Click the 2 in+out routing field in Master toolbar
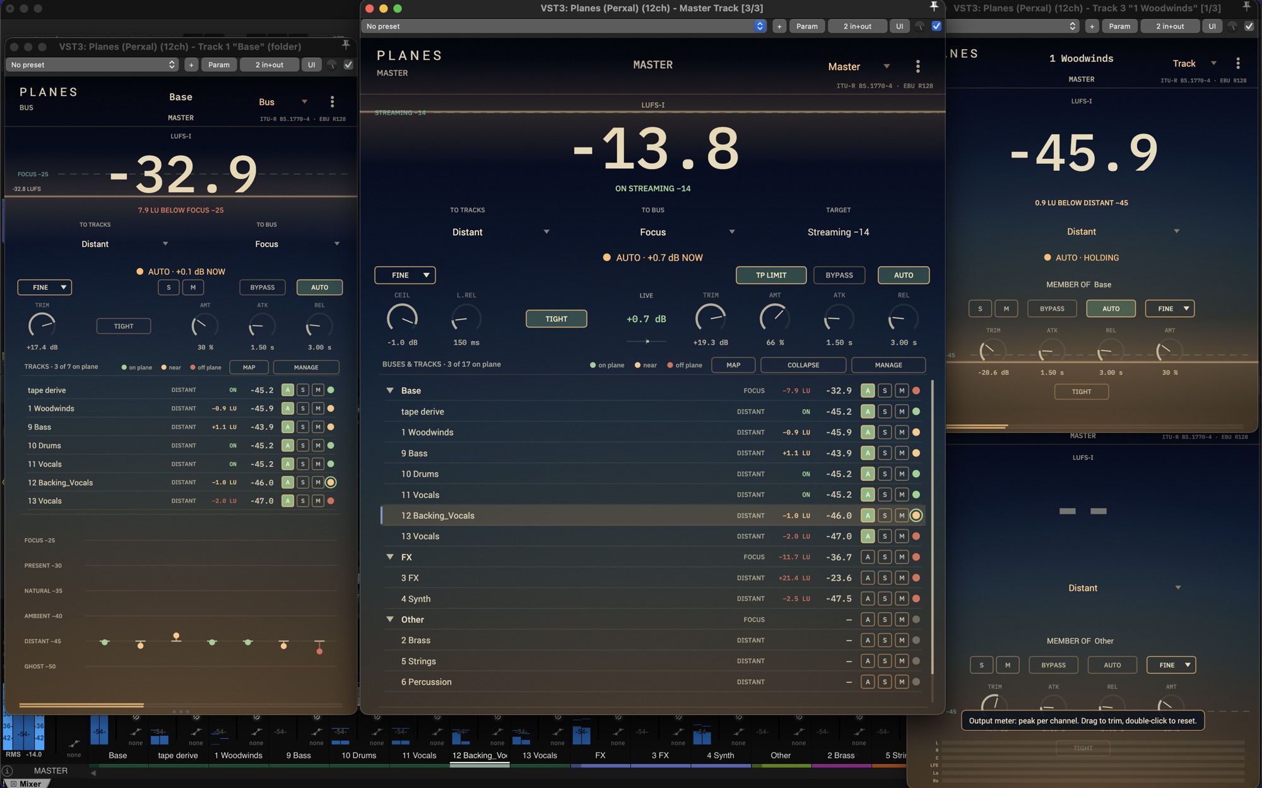The width and height of the screenshot is (1262, 788). point(857,26)
